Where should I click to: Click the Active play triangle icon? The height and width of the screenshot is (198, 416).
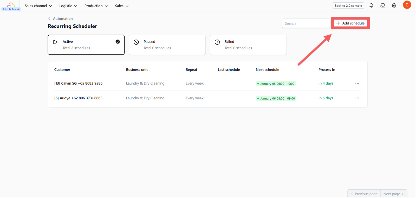point(55,42)
